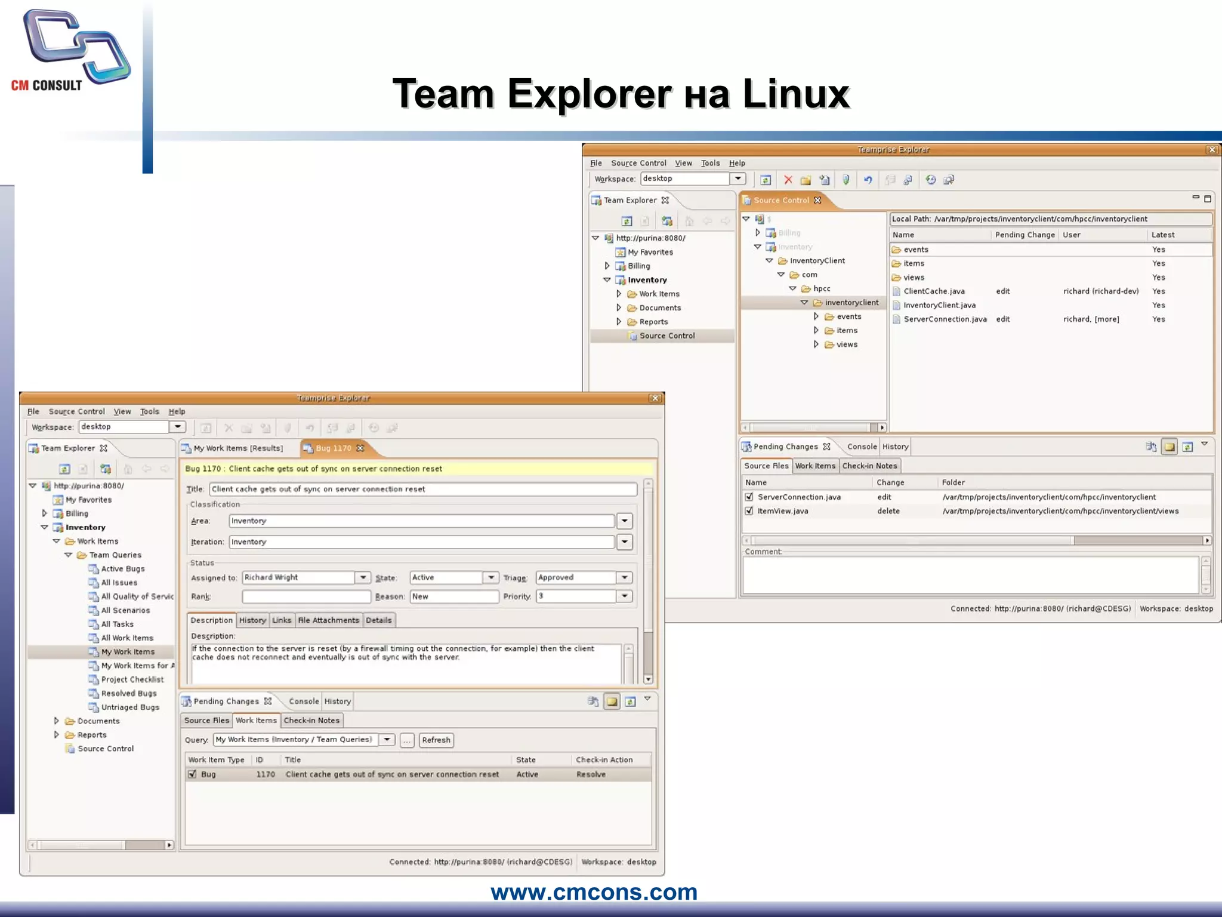Expand the Billing node in the Bug 1170 window's Team Explorer
The width and height of the screenshot is (1222, 917).
45,513
